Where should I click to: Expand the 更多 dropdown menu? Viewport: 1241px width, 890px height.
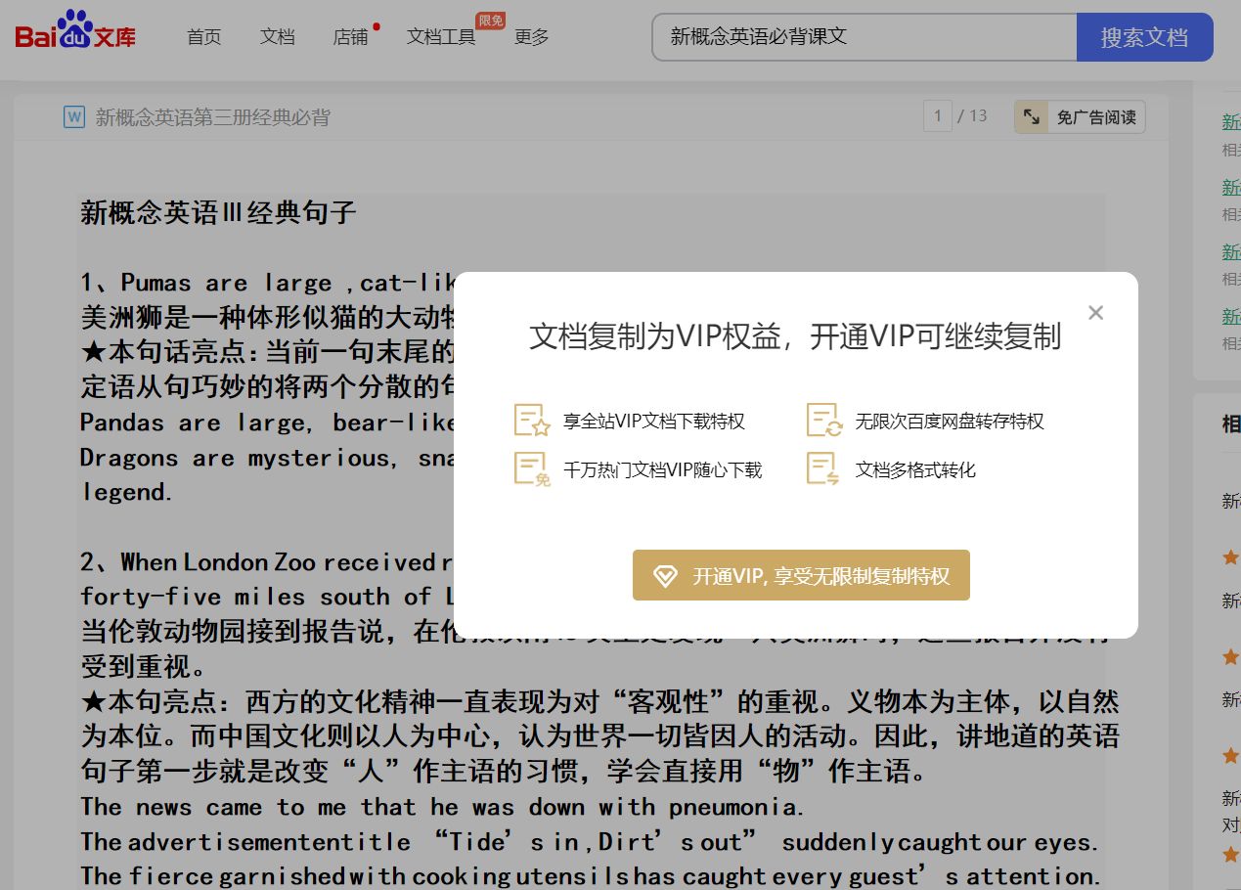[532, 36]
